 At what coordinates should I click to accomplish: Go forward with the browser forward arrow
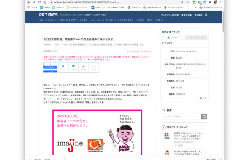click(x=34, y=2)
